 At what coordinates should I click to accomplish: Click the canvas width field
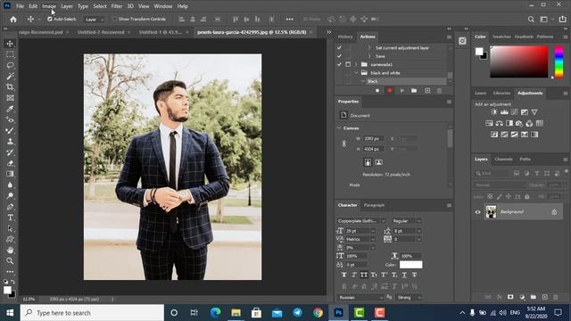374,139
